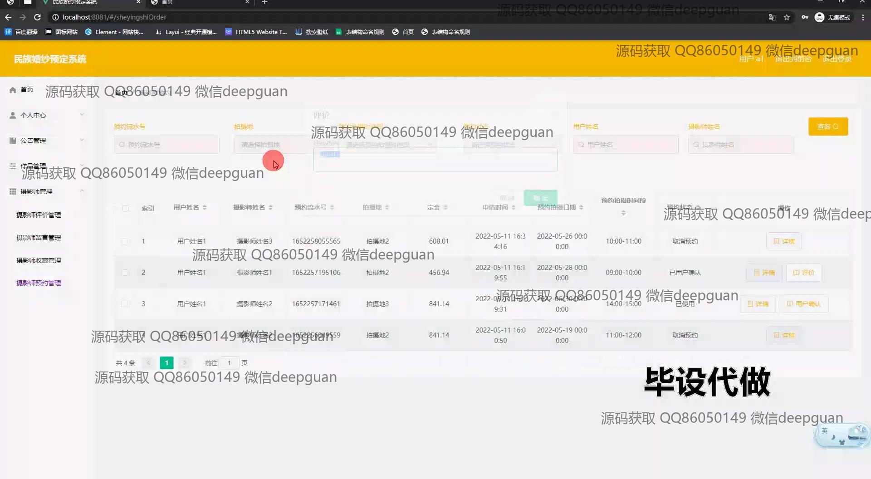The height and width of the screenshot is (479, 871).
Task: Bookmark this page with the star icon
Action: tap(787, 17)
